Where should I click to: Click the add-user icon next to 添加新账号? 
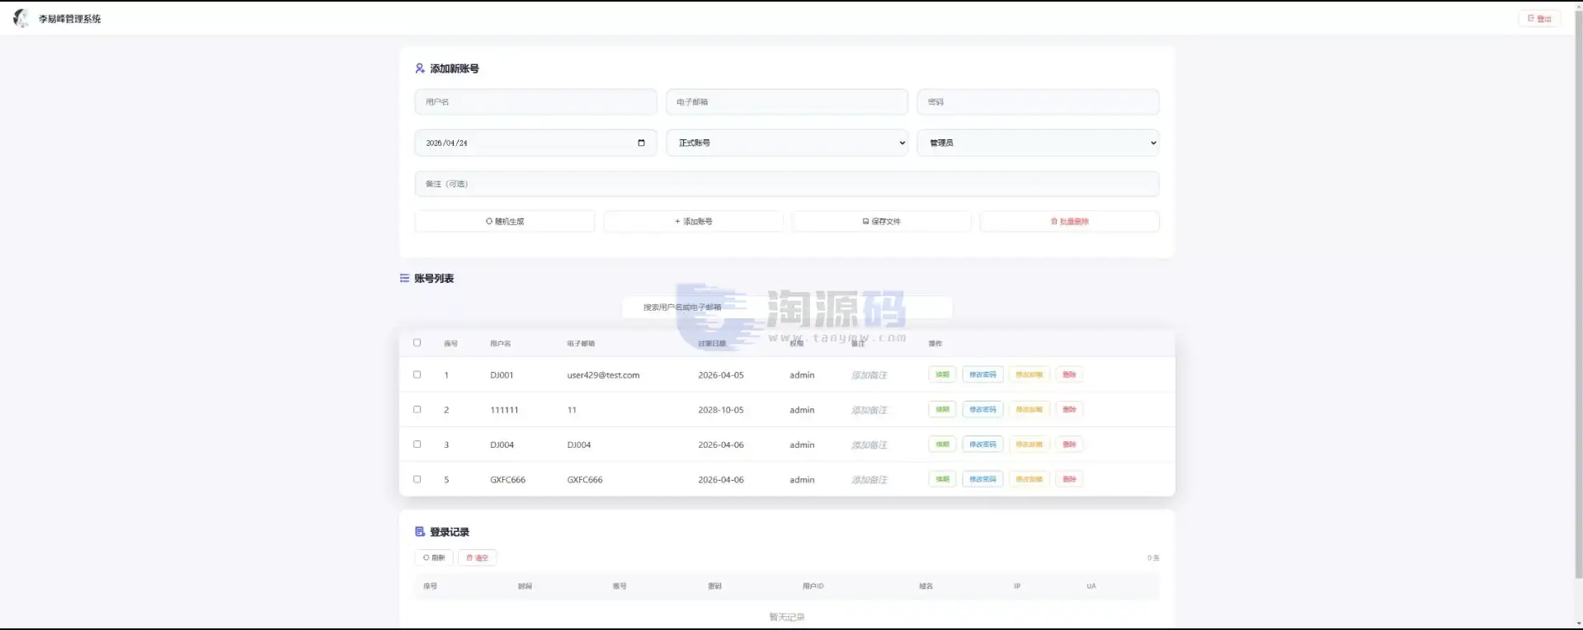click(x=420, y=68)
